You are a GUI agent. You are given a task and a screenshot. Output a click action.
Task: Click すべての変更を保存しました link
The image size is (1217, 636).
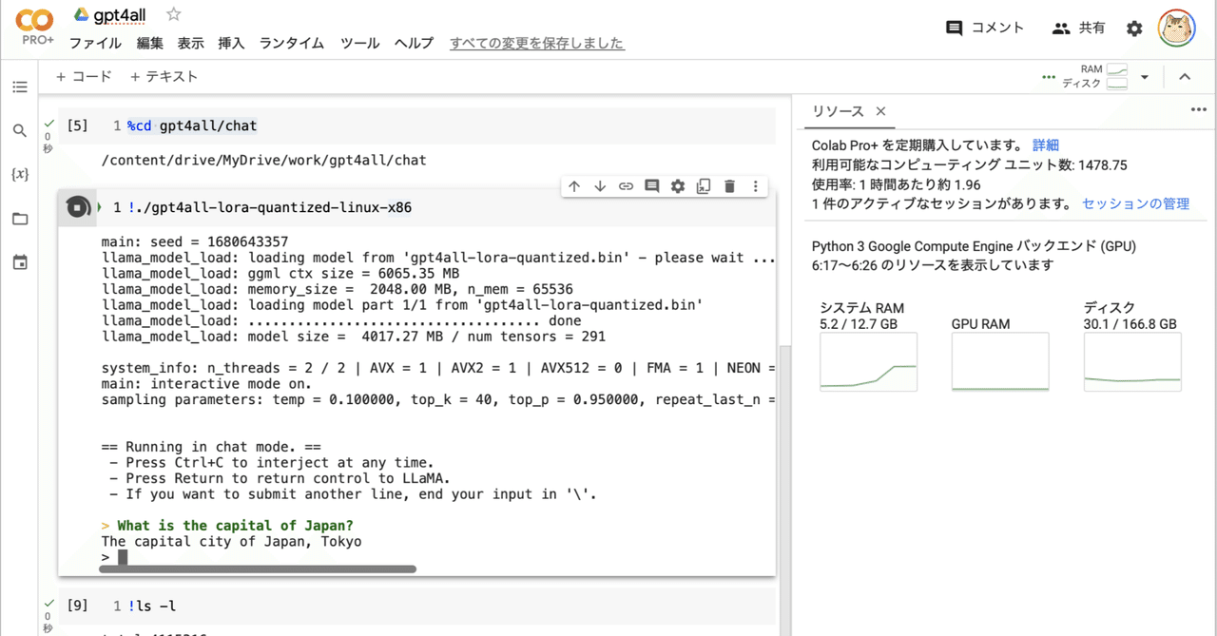(537, 43)
